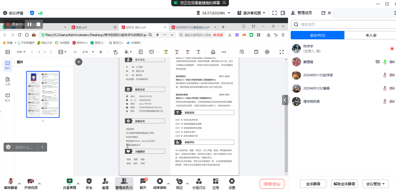Open the 67% zoom level dropdown
The image size is (396, 191).
tap(88, 52)
